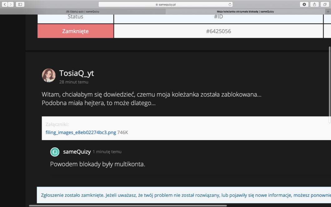Open a new tab with plus button
331x207 pixels.
[x=328, y=12]
